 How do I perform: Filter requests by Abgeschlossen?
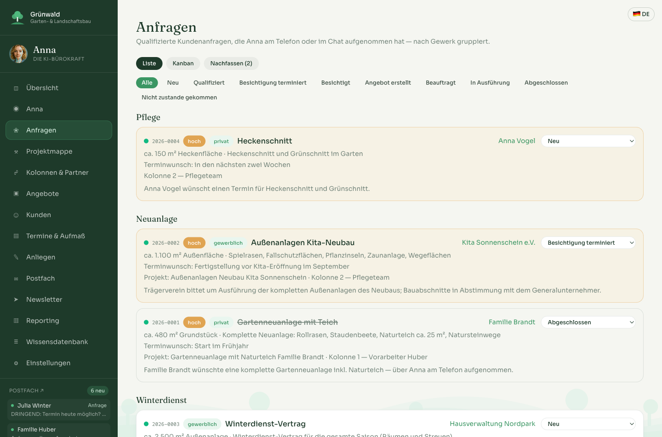[546, 83]
